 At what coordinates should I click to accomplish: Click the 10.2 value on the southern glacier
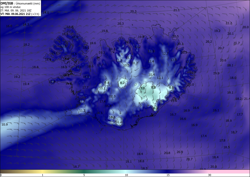tap(118, 122)
